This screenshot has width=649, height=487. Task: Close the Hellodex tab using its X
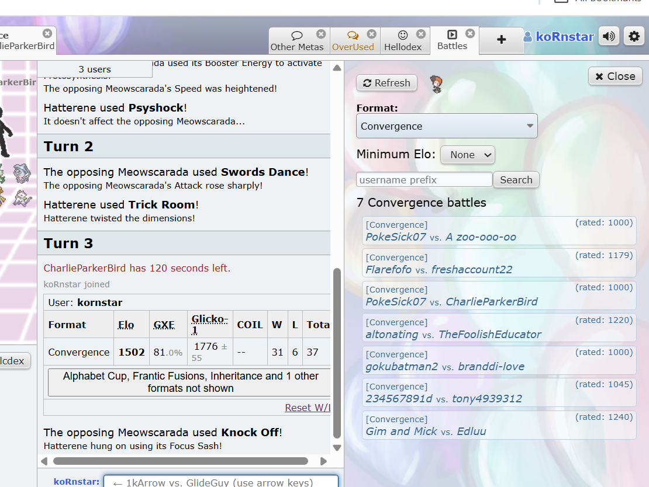coord(421,34)
